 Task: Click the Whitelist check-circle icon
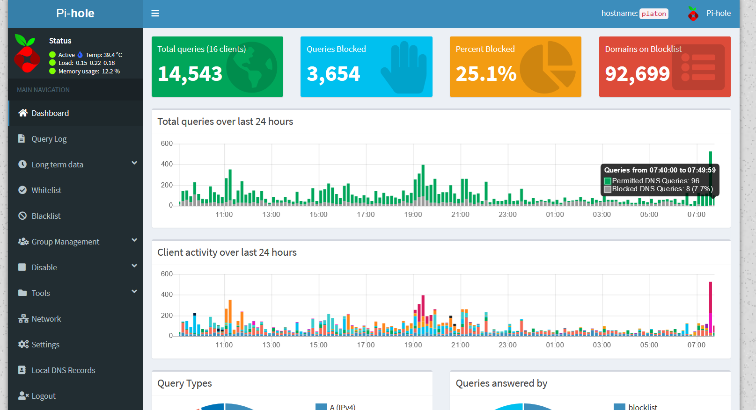tap(22, 190)
